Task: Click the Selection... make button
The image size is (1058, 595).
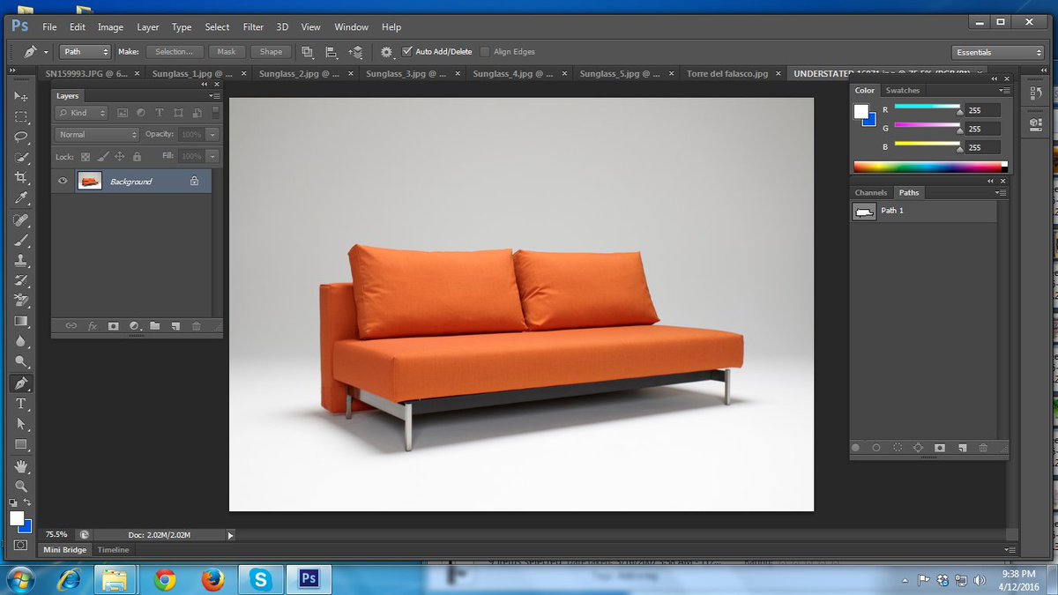Action: click(x=175, y=52)
